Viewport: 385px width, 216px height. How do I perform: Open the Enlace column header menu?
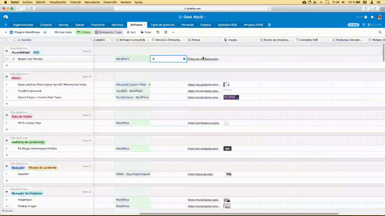(220, 40)
